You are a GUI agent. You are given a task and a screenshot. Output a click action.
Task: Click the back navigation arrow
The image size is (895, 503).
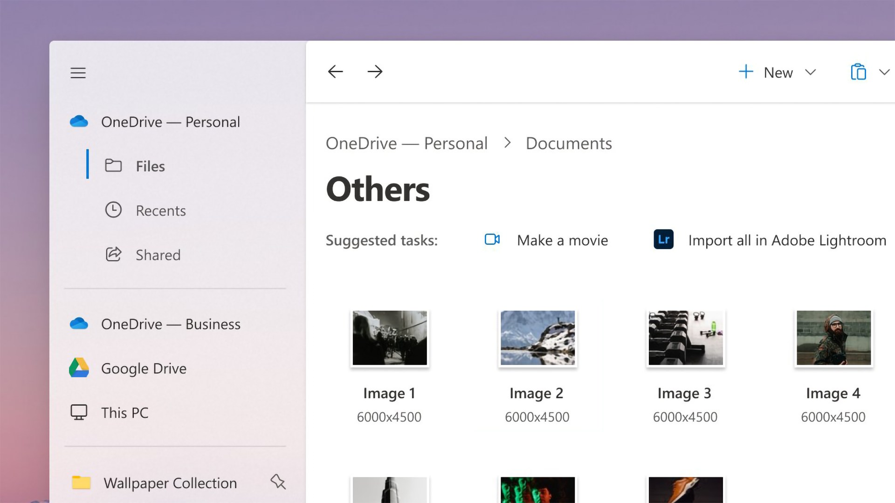pos(335,71)
